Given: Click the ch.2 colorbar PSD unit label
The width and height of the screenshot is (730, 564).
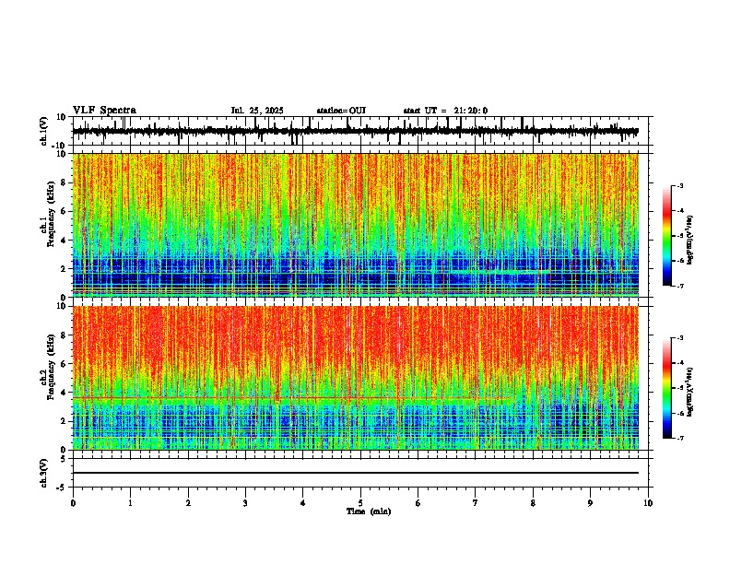Looking at the screenshot, I should (689, 392).
